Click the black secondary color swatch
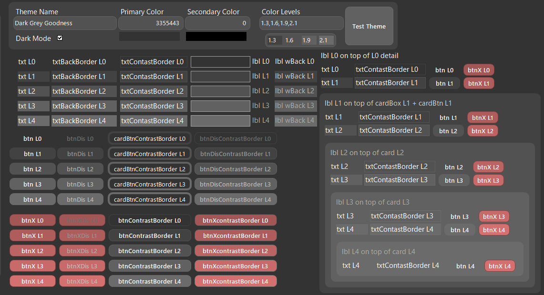544x295 pixels. point(216,37)
